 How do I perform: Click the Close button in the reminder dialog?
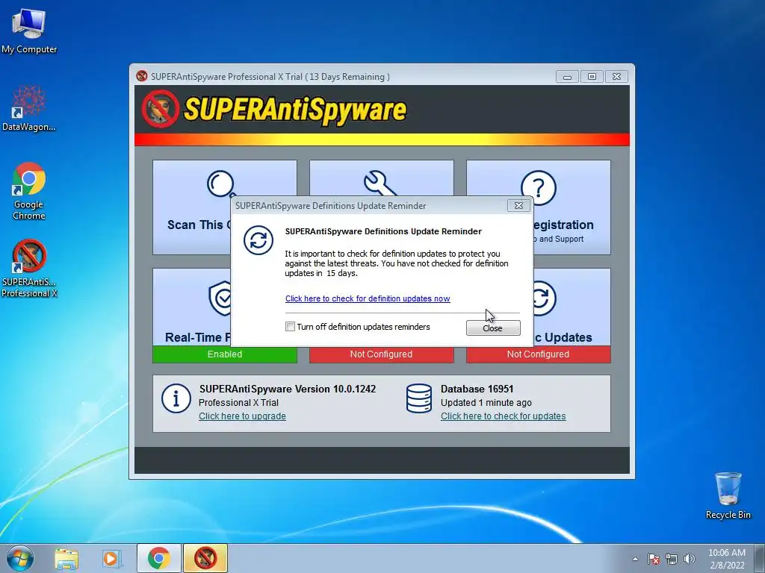point(493,328)
